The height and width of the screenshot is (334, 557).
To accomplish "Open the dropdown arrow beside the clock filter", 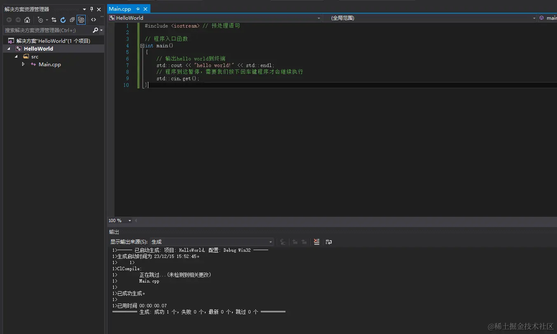I will [x=47, y=20].
